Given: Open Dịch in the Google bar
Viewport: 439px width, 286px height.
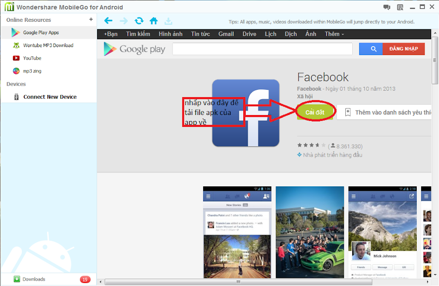Looking at the screenshot, I should 291,34.
